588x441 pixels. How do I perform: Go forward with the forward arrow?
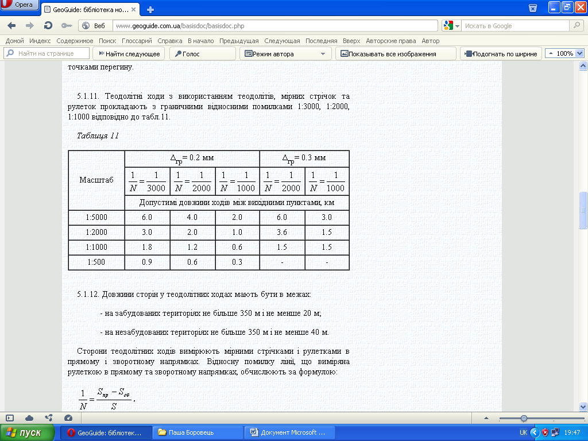click(29, 25)
